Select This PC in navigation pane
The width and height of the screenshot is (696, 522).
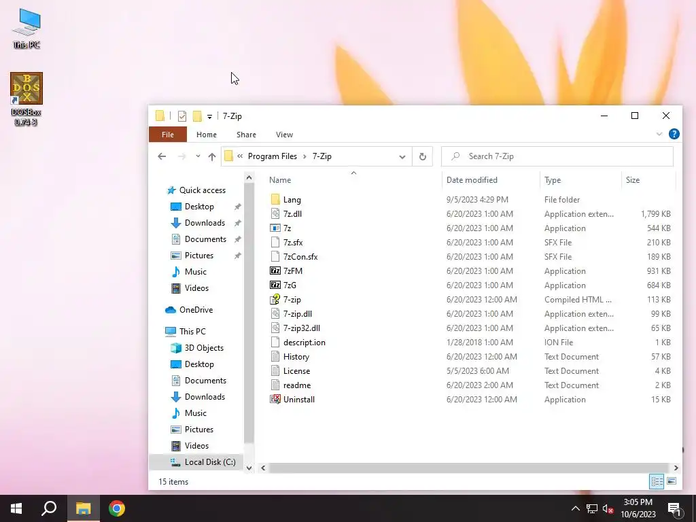tap(192, 331)
